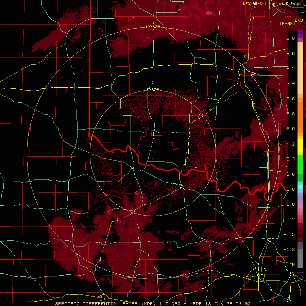Viewport: 306px width, 306px height.
Task: Click the 5.8 legend value
Action: 291,114
